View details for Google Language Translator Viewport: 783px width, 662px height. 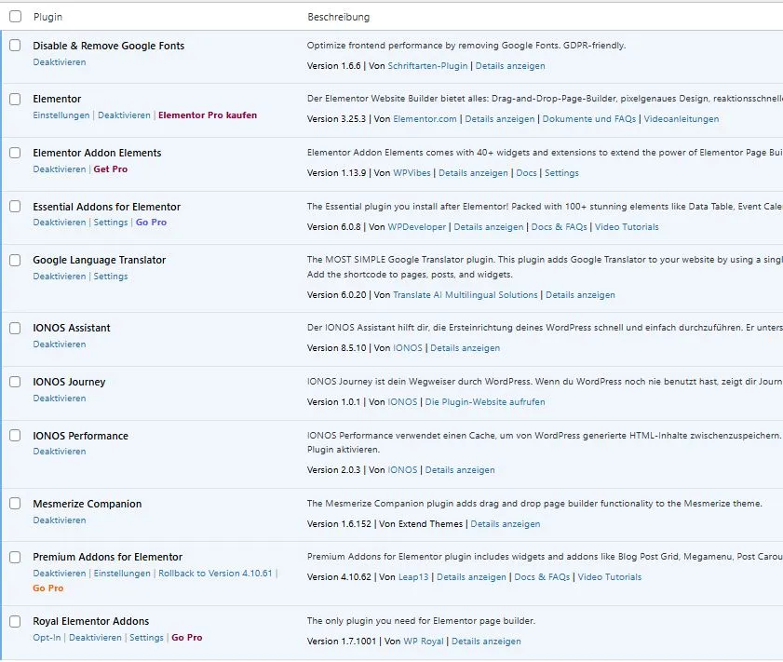pos(580,295)
